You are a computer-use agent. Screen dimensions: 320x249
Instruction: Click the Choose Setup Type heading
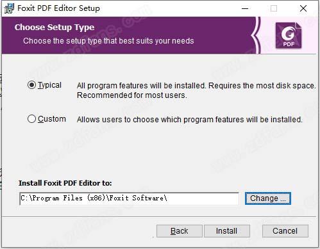point(55,28)
